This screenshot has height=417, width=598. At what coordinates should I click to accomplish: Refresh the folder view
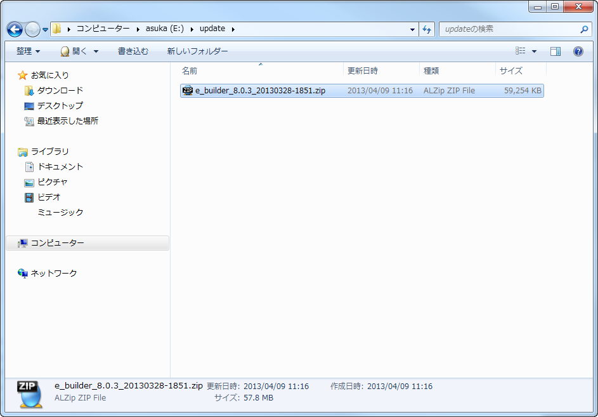427,29
